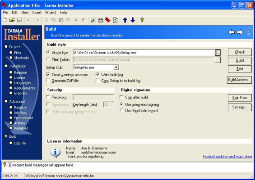Open the View menu

(25, 13)
